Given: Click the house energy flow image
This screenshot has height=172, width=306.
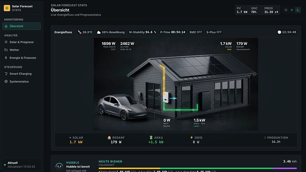Looking at the screenshot, I should [176, 84].
